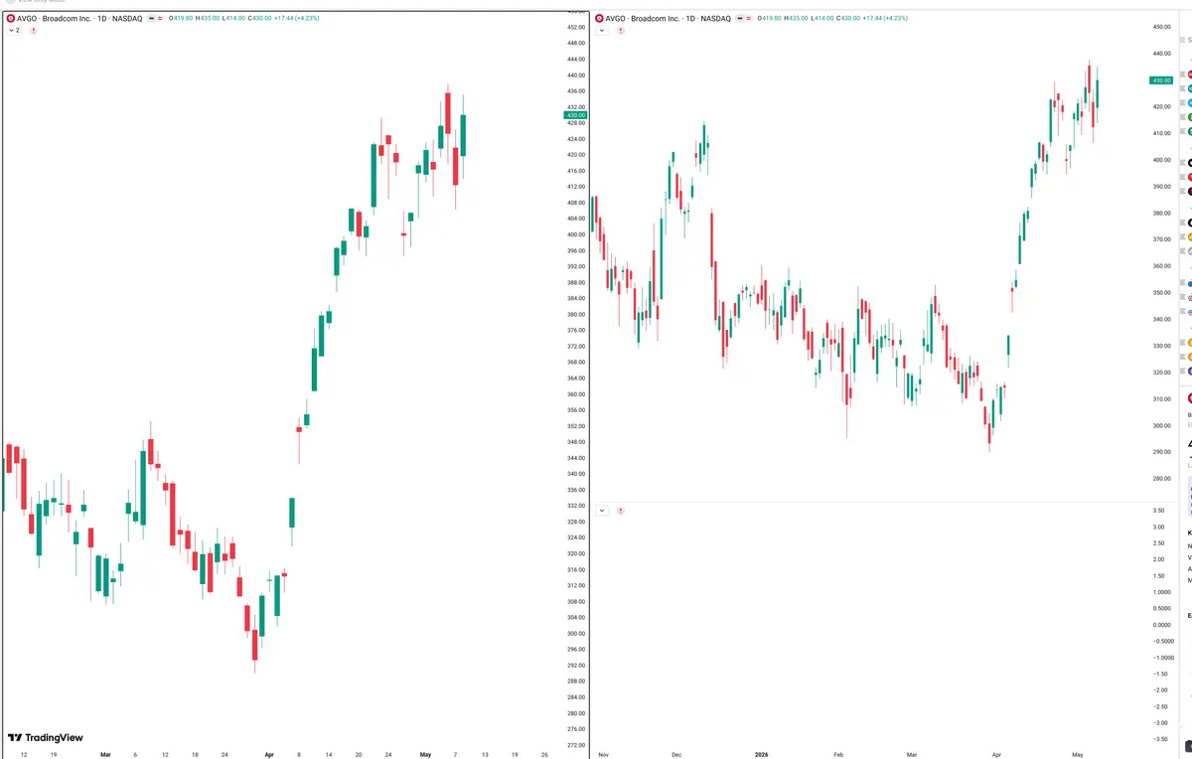The width and height of the screenshot is (1192, 759).
Task: Click the 452.00 label on left price axis
Action: point(577,27)
